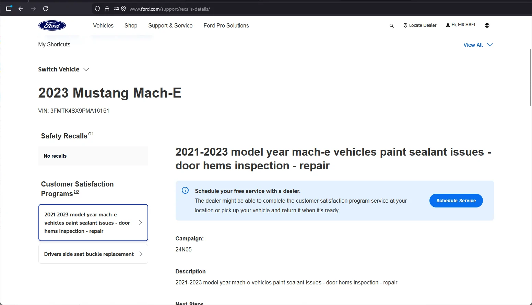Click the padlock site security icon
This screenshot has height=305, width=532.
(x=107, y=9)
